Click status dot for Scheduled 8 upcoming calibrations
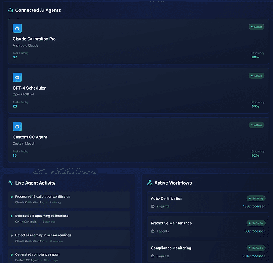Screen dimensions: 273x263 tap(11, 216)
